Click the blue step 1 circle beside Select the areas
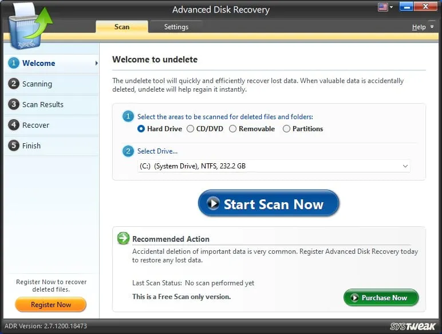Image resolution: width=442 pixels, height=334 pixels. pyautogui.click(x=128, y=116)
